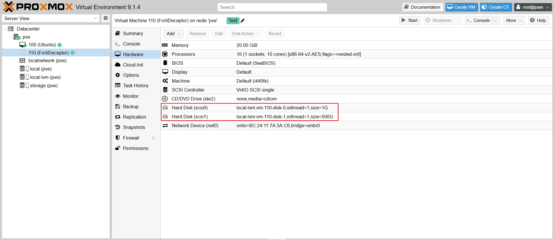Click the scsi0 hard disk icon
Screen dimensions: 554x240
165,108
